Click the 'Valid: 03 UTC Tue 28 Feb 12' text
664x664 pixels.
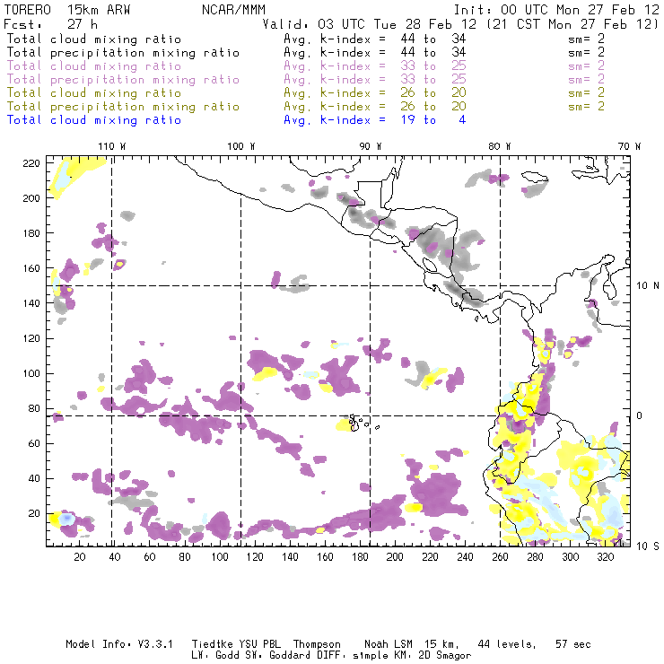coord(370,24)
